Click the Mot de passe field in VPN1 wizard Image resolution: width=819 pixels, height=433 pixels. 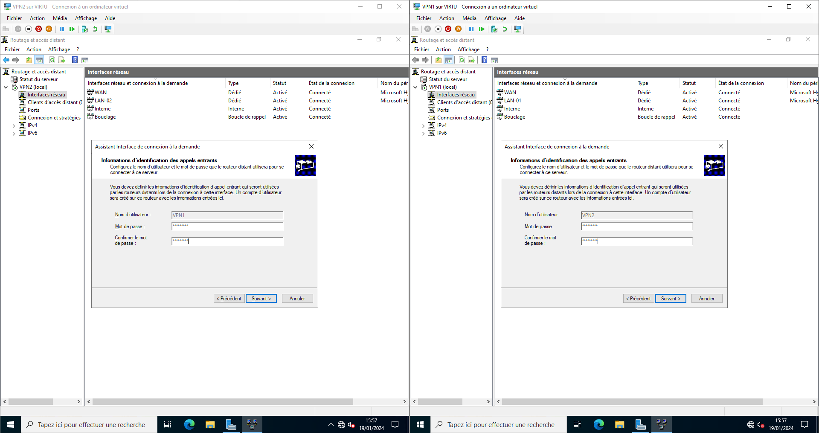click(x=636, y=227)
